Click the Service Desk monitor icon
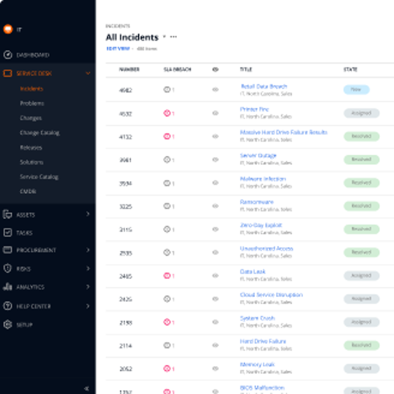Image resolution: width=394 pixels, height=394 pixels. 8,73
